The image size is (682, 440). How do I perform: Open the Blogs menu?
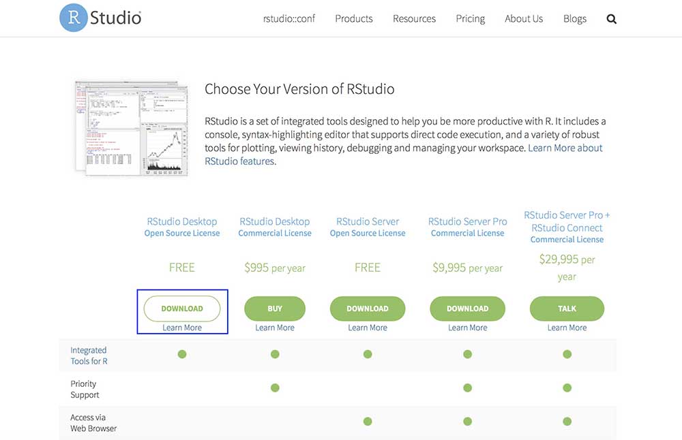click(x=574, y=18)
